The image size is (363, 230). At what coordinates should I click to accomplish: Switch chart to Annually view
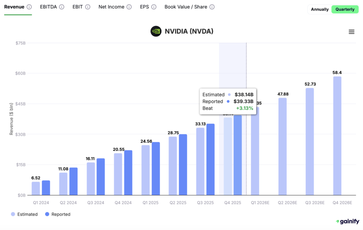point(320,10)
